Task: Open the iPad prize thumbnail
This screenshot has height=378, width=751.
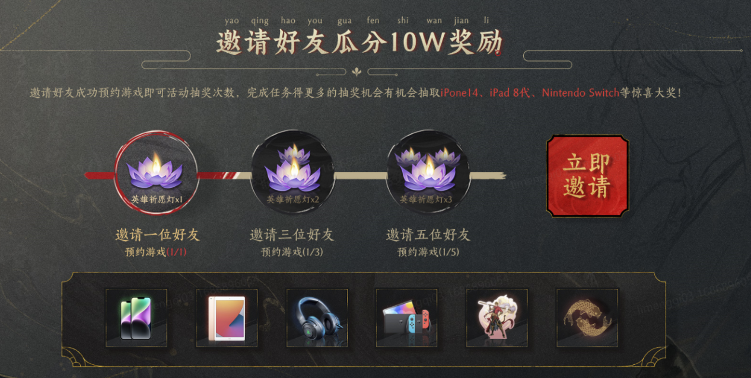Action: click(227, 318)
